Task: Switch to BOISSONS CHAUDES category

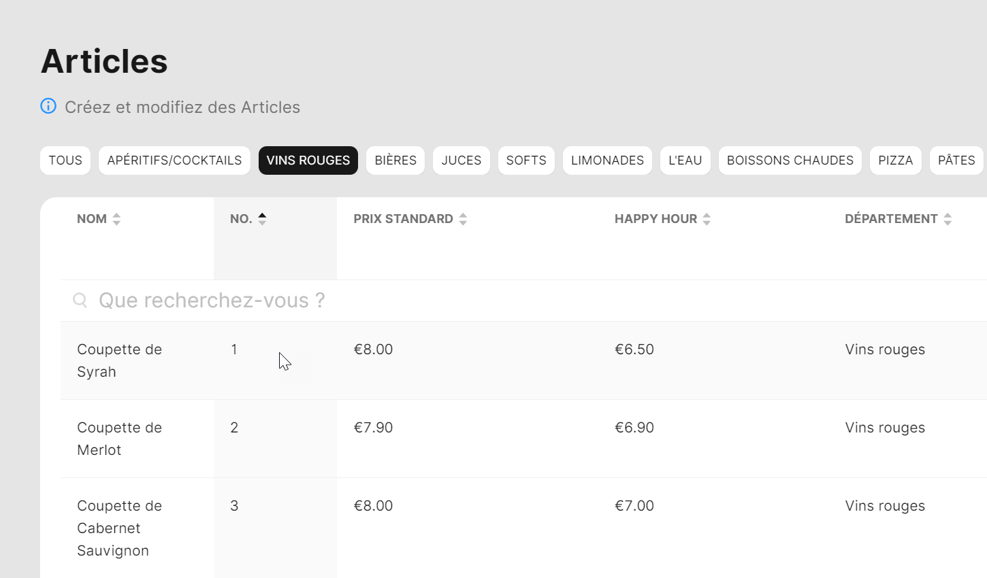Action: point(790,160)
